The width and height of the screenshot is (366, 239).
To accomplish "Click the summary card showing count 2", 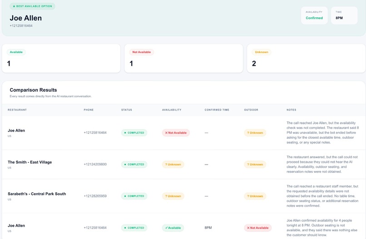I will (306, 59).
